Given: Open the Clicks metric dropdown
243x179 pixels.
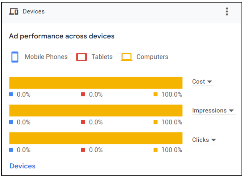Looking at the screenshot, I should coord(205,140).
